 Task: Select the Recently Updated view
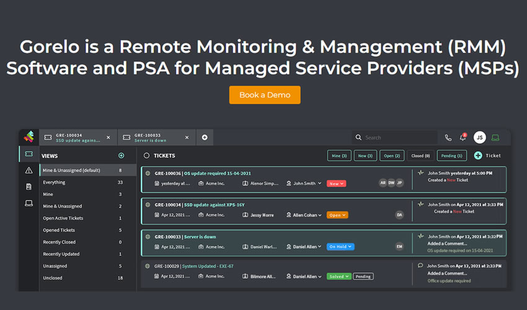(87, 254)
